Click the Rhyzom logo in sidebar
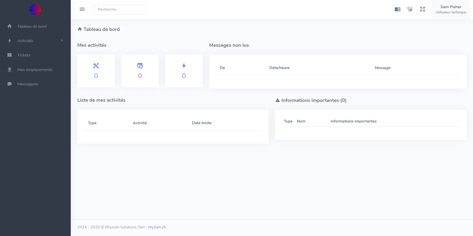The image size is (473, 236). click(x=35, y=10)
